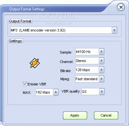Expand the Channel dropdown arrow
This screenshot has width=129, height=126.
[x=101, y=61]
